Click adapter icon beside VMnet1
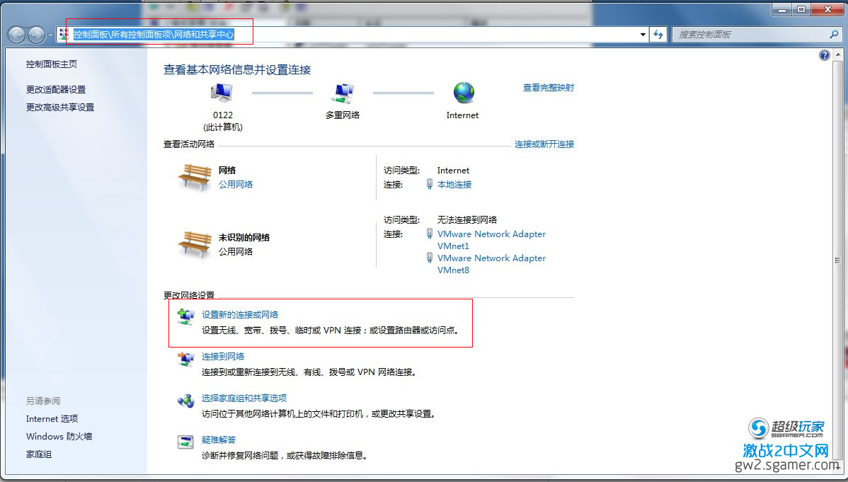The image size is (848, 482). [430, 234]
